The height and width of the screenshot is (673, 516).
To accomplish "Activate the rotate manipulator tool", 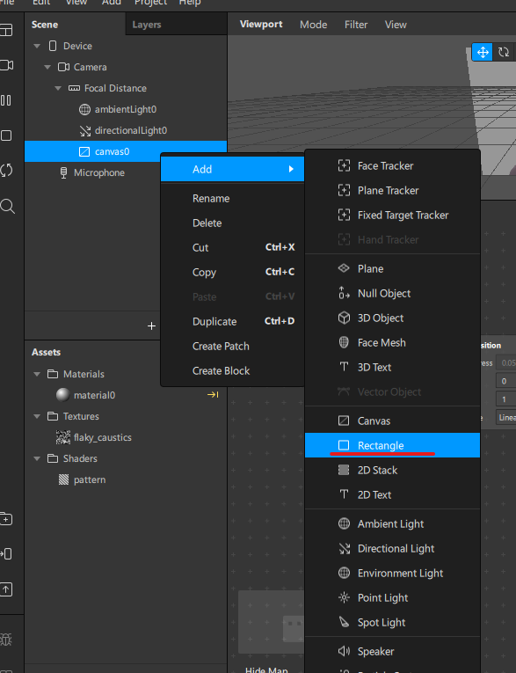I will tap(504, 52).
